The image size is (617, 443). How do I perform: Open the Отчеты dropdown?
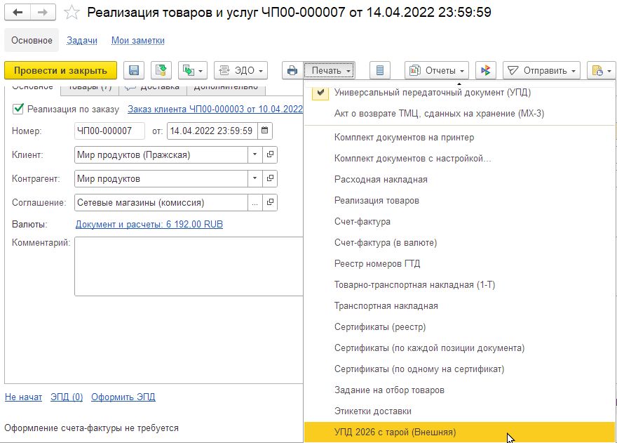pyautogui.click(x=437, y=70)
